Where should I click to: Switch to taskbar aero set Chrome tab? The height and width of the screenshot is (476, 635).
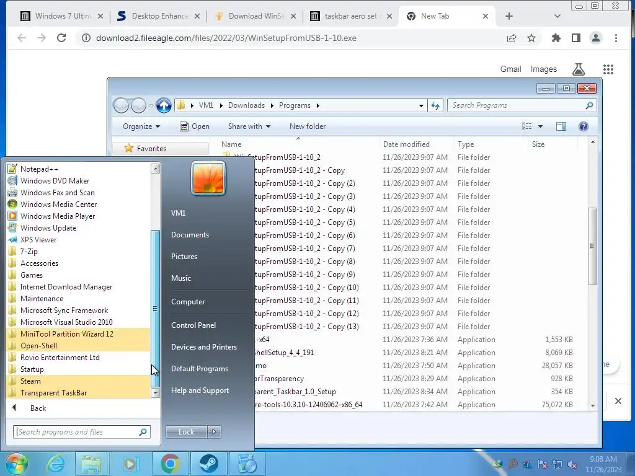pos(351,16)
